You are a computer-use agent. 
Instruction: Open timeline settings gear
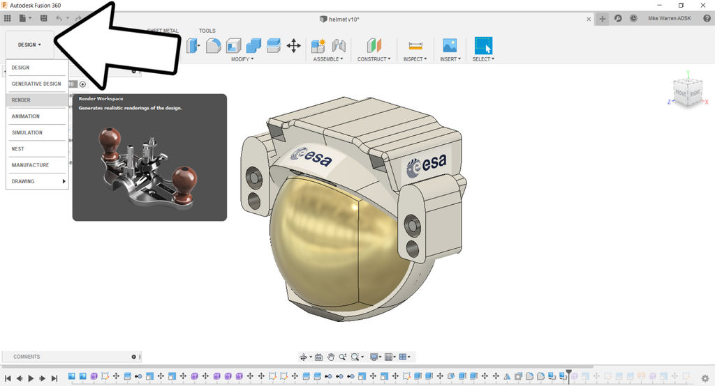(x=705, y=378)
